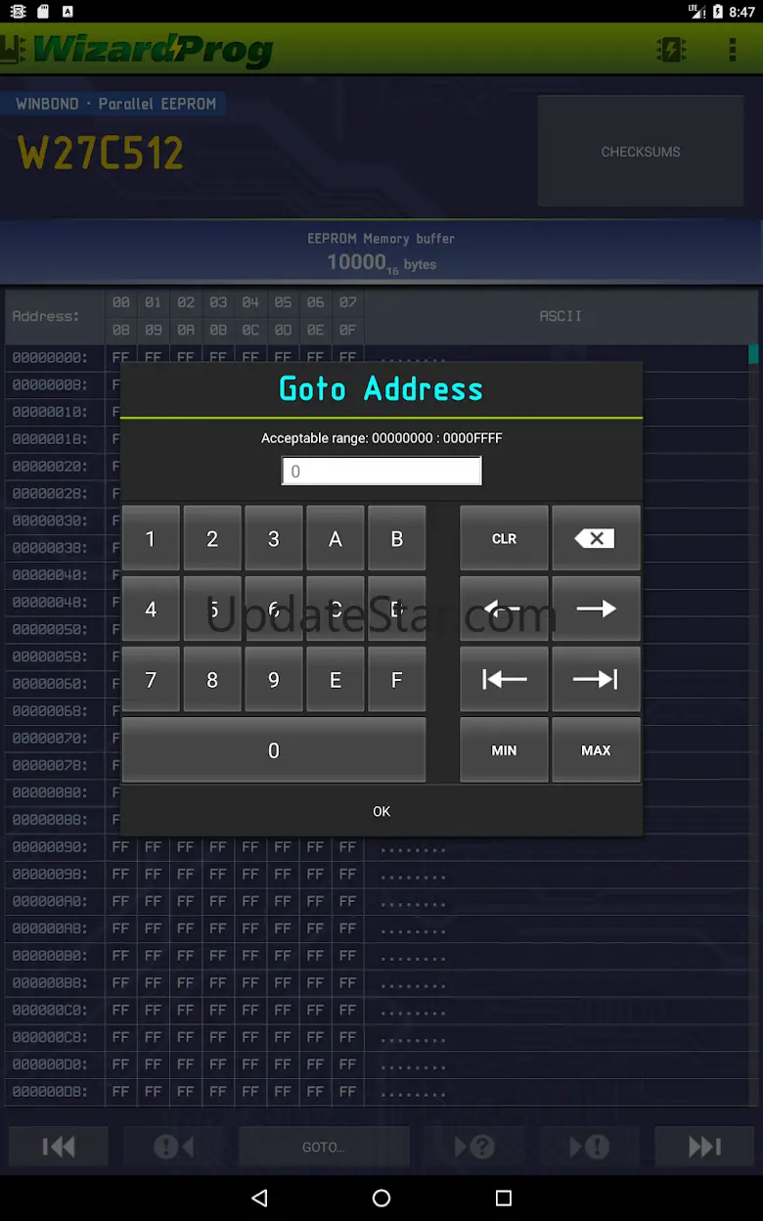This screenshot has height=1221, width=763.
Task: Tap the wide 0 key
Action: coord(274,749)
